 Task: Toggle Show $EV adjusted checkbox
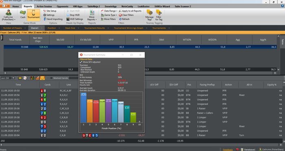click(81, 62)
